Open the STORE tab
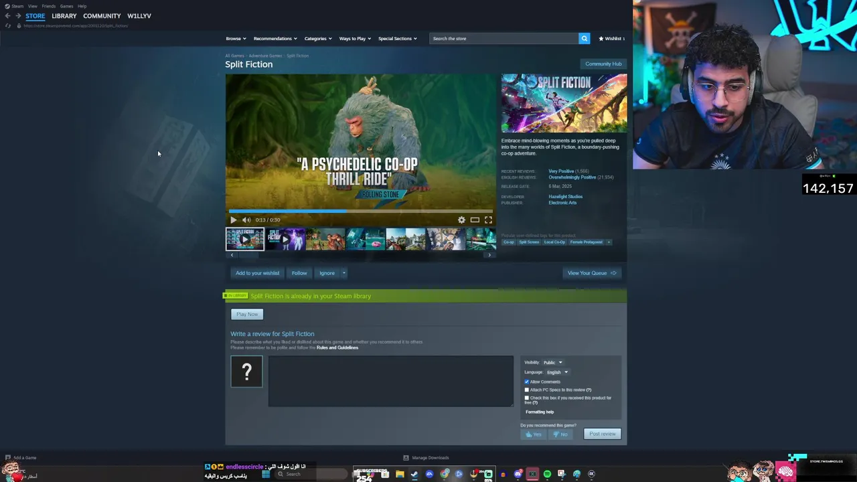The image size is (857, 482). (35, 16)
